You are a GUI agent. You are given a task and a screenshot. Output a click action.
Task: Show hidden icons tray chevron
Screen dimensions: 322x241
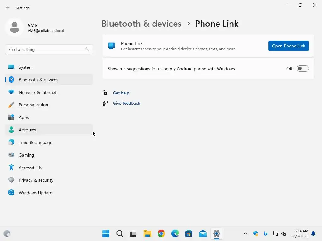[x=245, y=233]
